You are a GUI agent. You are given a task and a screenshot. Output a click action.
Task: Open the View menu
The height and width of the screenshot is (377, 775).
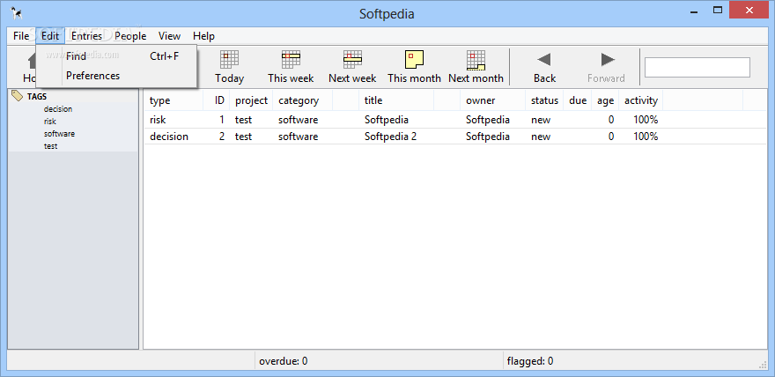click(x=169, y=35)
